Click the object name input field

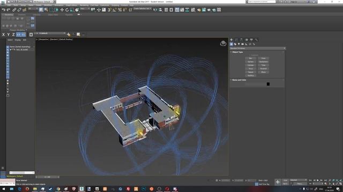(x=255, y=84)
